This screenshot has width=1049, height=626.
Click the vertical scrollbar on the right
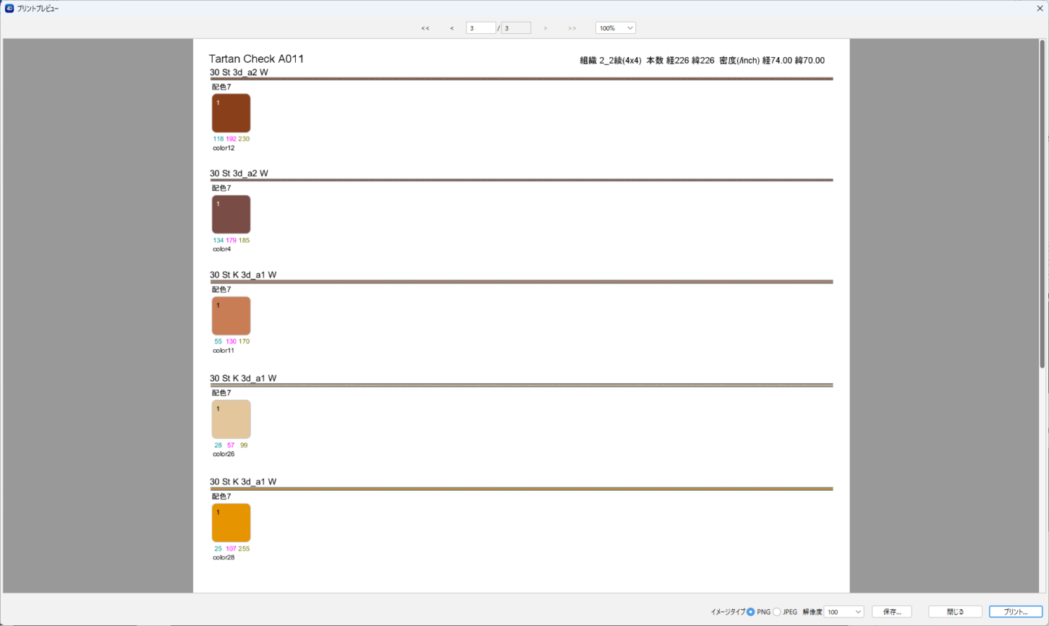[x=1042, y=202]
